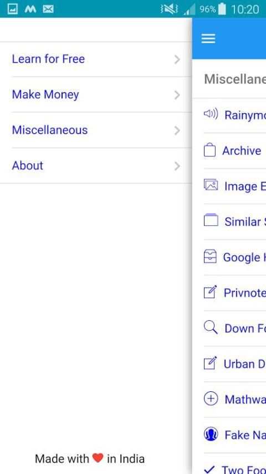Viewport: 266px width, 474px height.
Task: Click the speaker icon beside Rainymo
Action: coord(211,114)
